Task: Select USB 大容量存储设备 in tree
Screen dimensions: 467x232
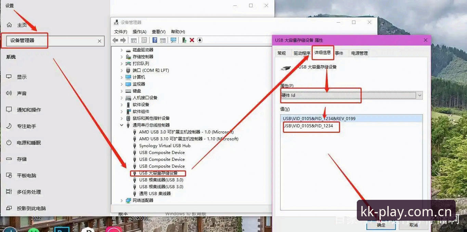Action: tap(158, 173)
